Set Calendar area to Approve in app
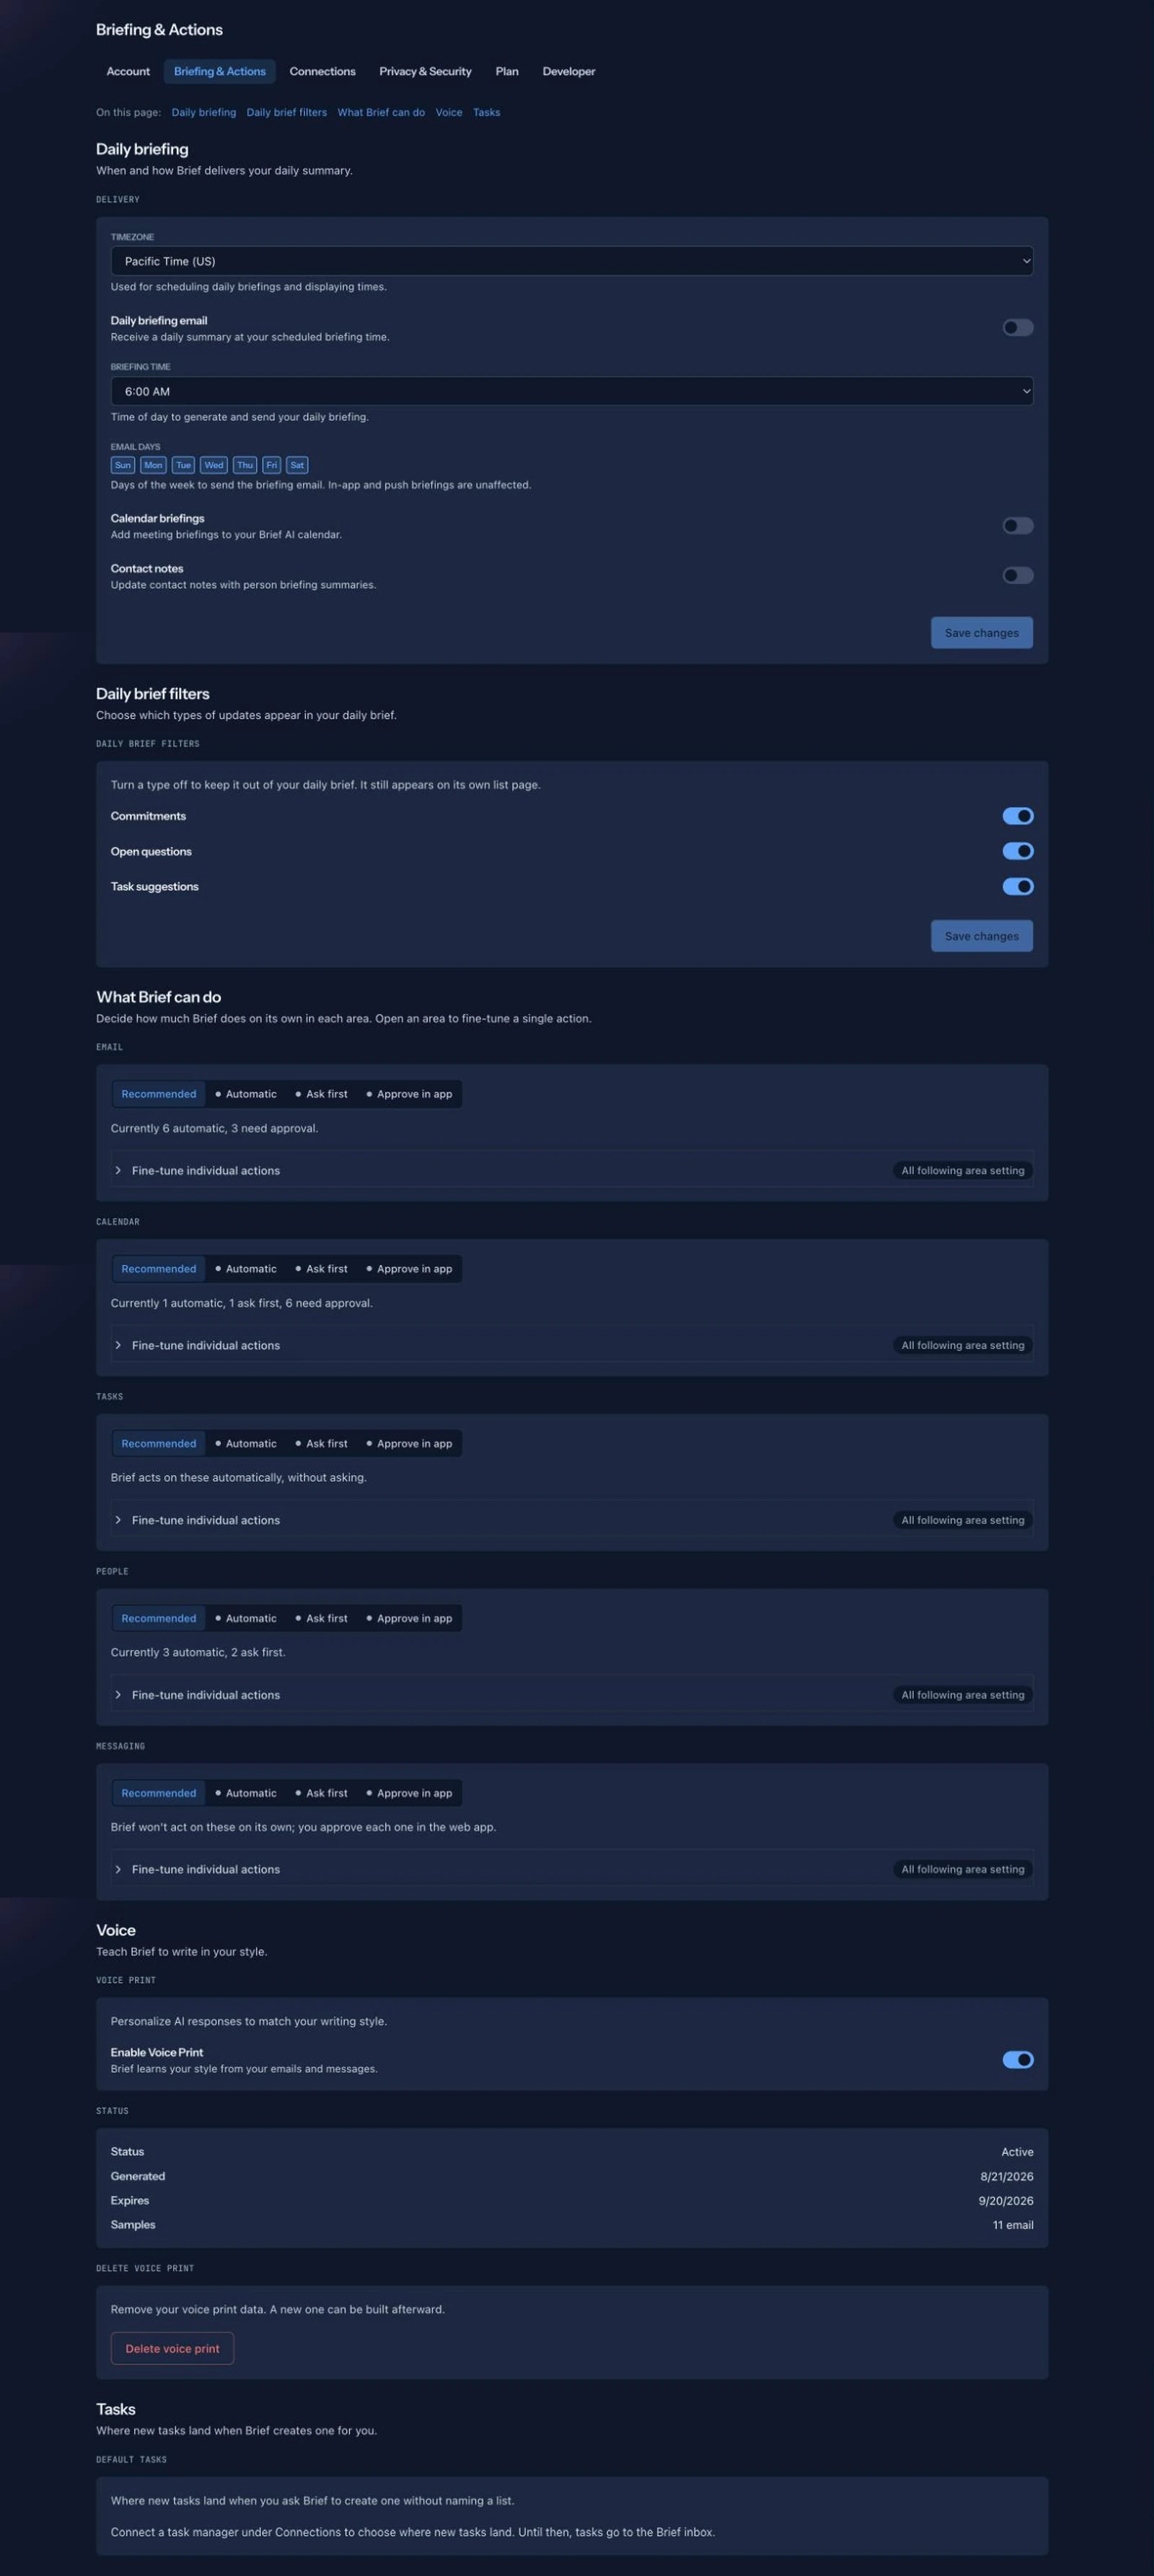The image size is (1154, 2576). [410, 1269]
